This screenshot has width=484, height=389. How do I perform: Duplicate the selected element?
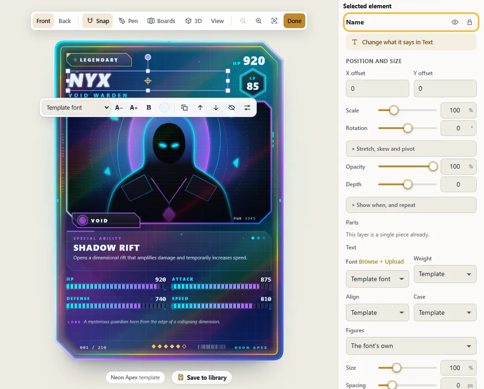point(185,107)
